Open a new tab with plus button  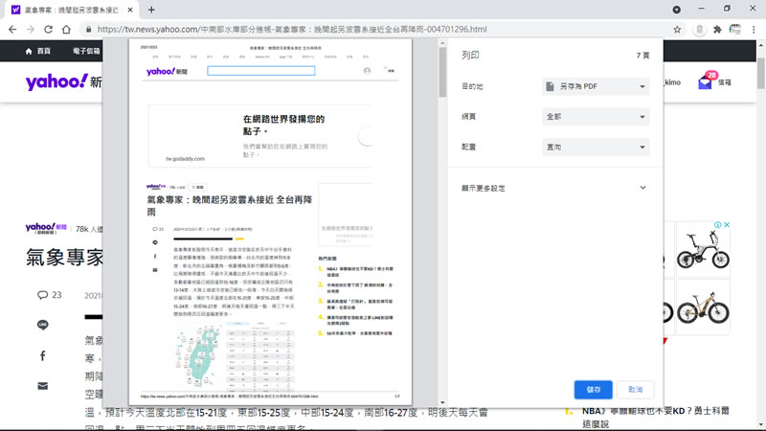coord(151,10)
